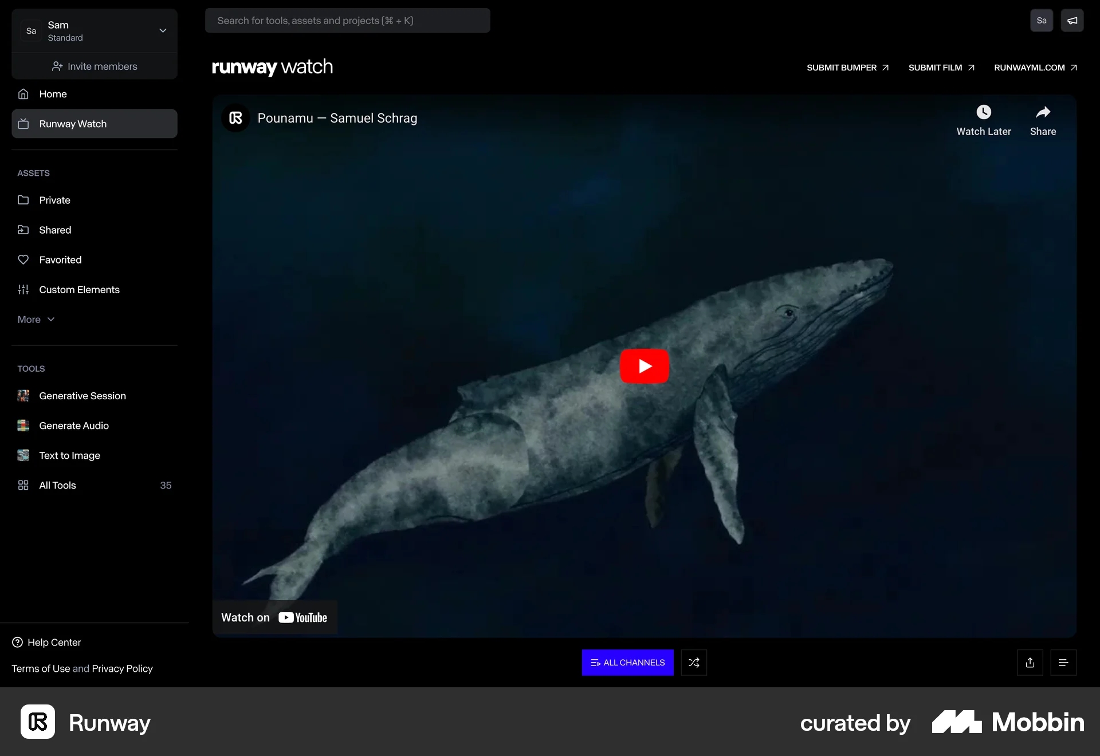Viewport: 1100px width, 756px height.
Task: Open the Help Center
Action: (54, 642)
